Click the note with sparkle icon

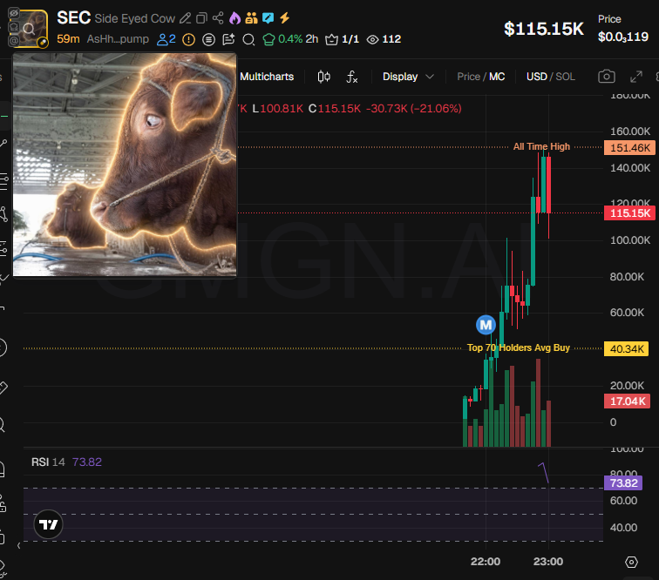(x=228, y=39)
